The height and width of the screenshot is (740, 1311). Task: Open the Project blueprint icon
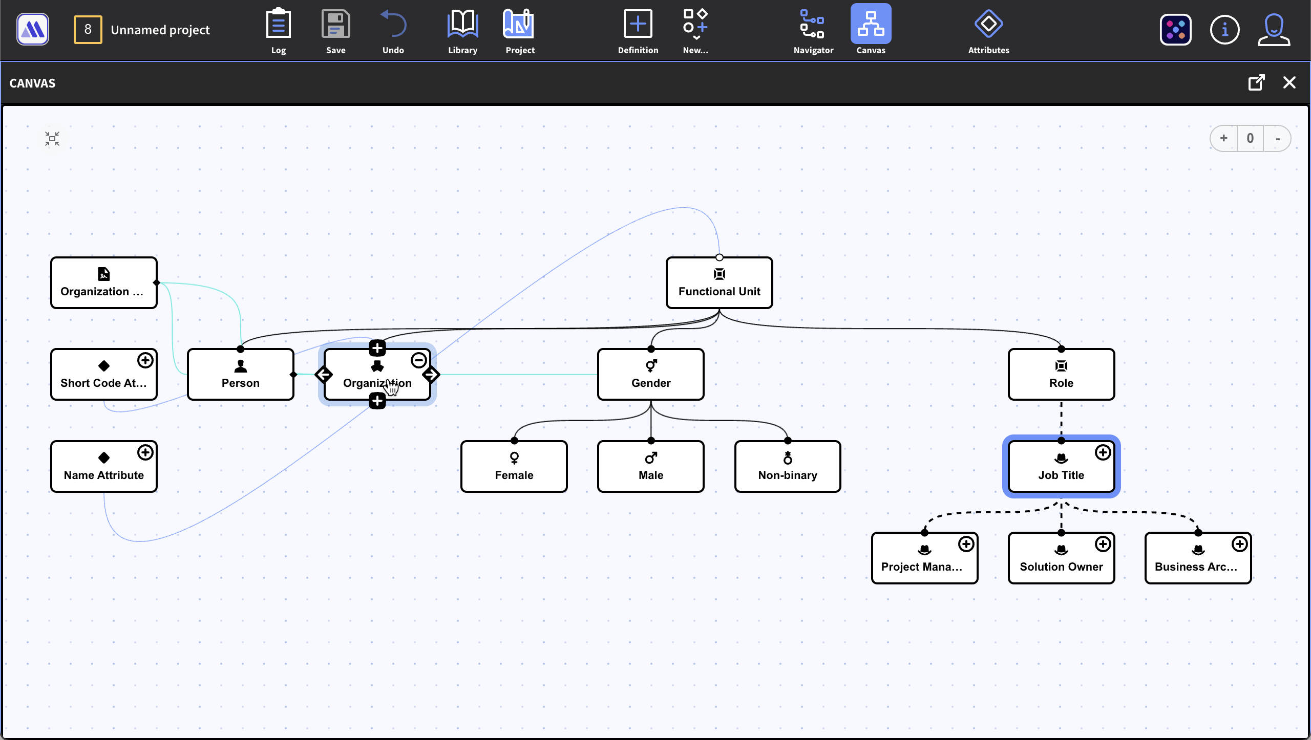click(519, 25)
